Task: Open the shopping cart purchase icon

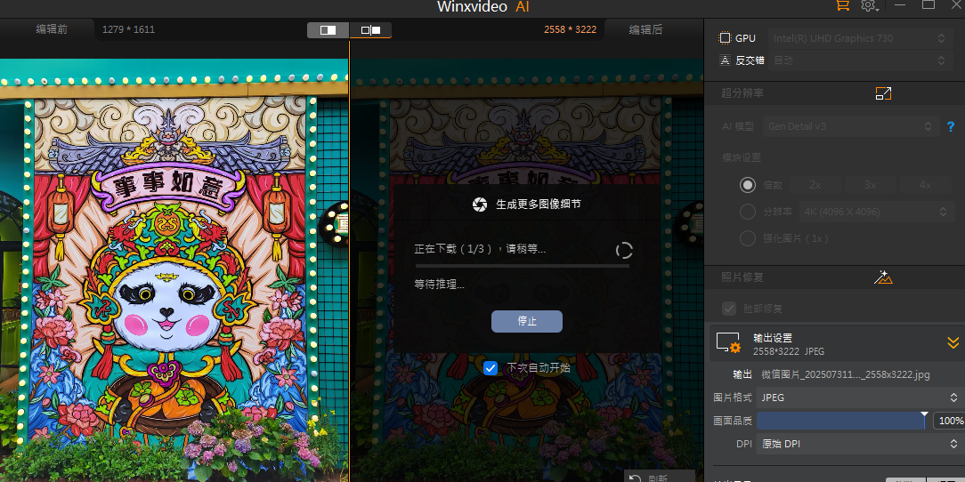Action: click(842, 5)
